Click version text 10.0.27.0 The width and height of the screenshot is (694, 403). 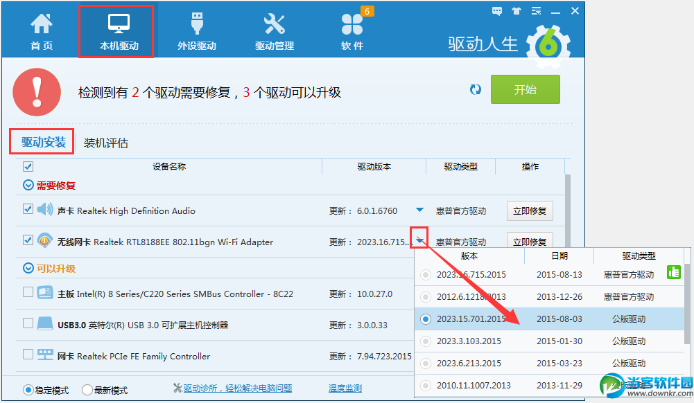coord(374,294)
